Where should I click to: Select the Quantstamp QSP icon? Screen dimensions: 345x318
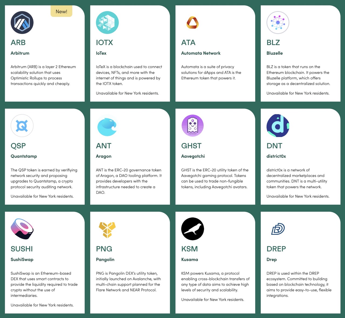click(22, 126)
